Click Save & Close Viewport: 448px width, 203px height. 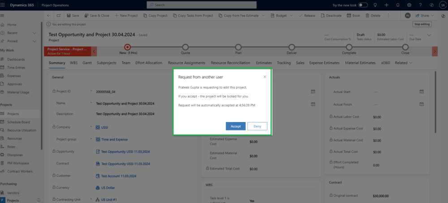97,15
